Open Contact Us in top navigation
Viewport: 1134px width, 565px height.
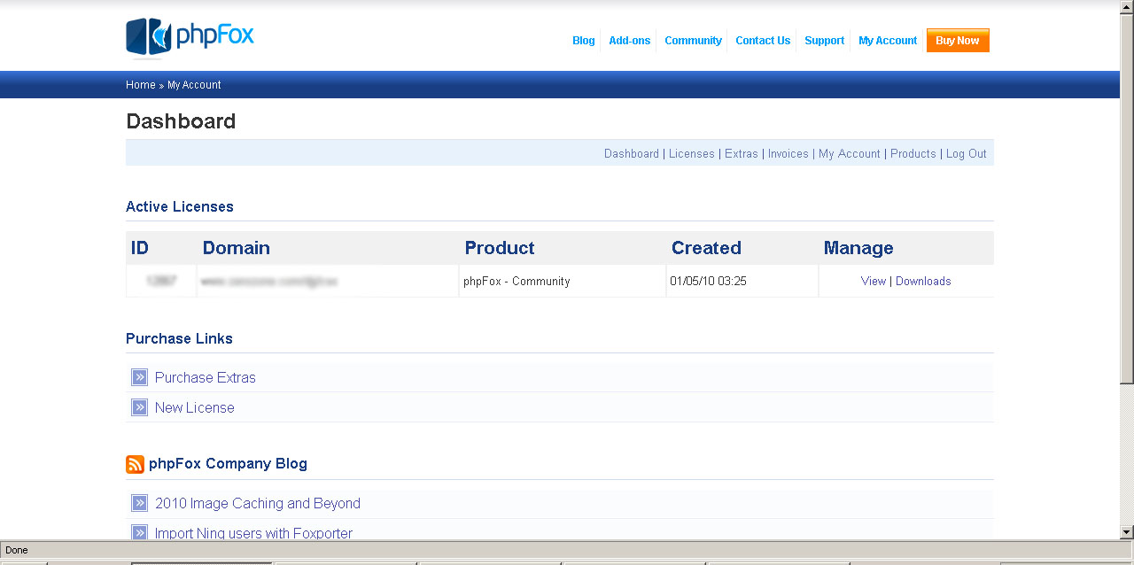pyautogui.click(x=763, y=41)
